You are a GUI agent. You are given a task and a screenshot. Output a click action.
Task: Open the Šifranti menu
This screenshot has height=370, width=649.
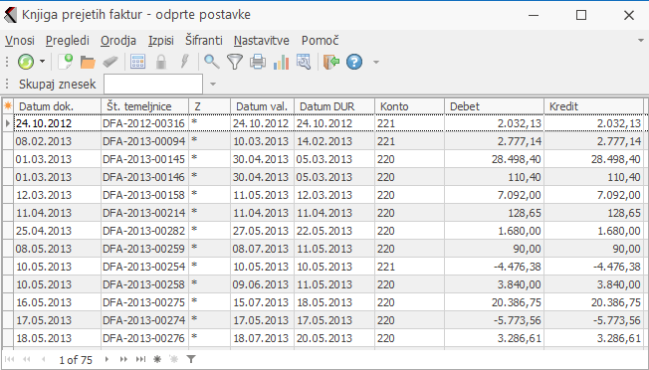point(204,41)
